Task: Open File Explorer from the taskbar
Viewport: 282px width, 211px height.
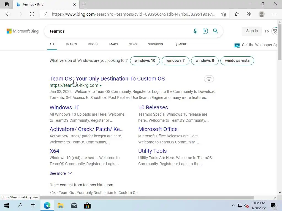Action: [60, 206]
